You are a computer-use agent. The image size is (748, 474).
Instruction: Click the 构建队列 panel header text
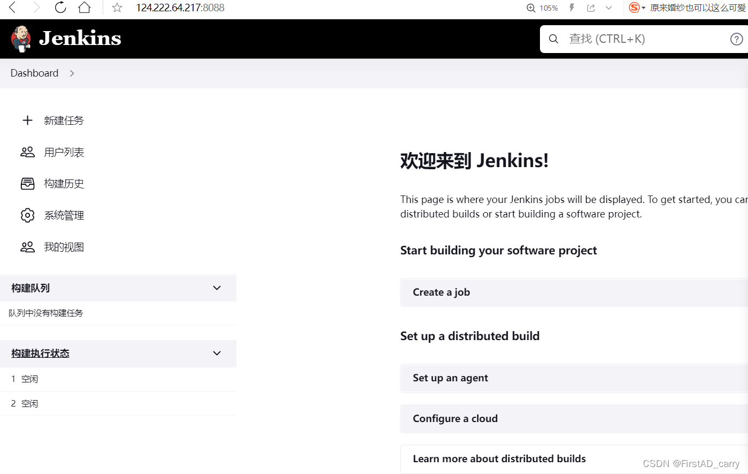pyautogui.click(x=31, y=288)
